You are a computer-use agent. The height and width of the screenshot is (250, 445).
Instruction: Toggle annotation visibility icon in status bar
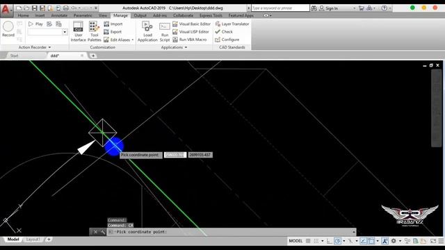[x=385, y=241]
